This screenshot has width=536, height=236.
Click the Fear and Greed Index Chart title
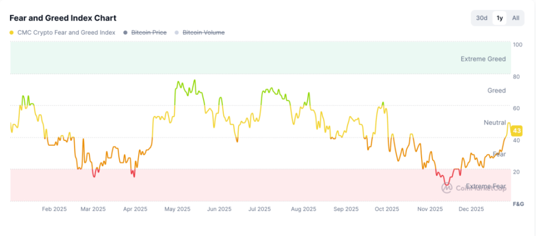pos(62,18)
